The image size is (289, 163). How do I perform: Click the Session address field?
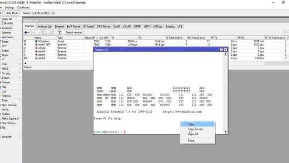pyautogui.click(x=43, y=13)
